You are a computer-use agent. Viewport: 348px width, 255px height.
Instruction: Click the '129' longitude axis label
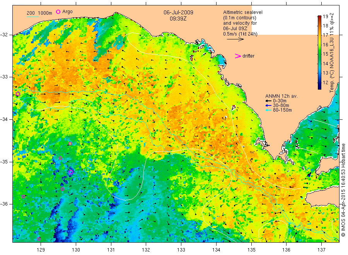point(41,250)
